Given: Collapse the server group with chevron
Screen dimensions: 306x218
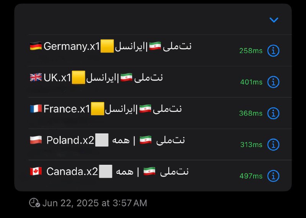Looking at the screenshot, I should 274,20.
